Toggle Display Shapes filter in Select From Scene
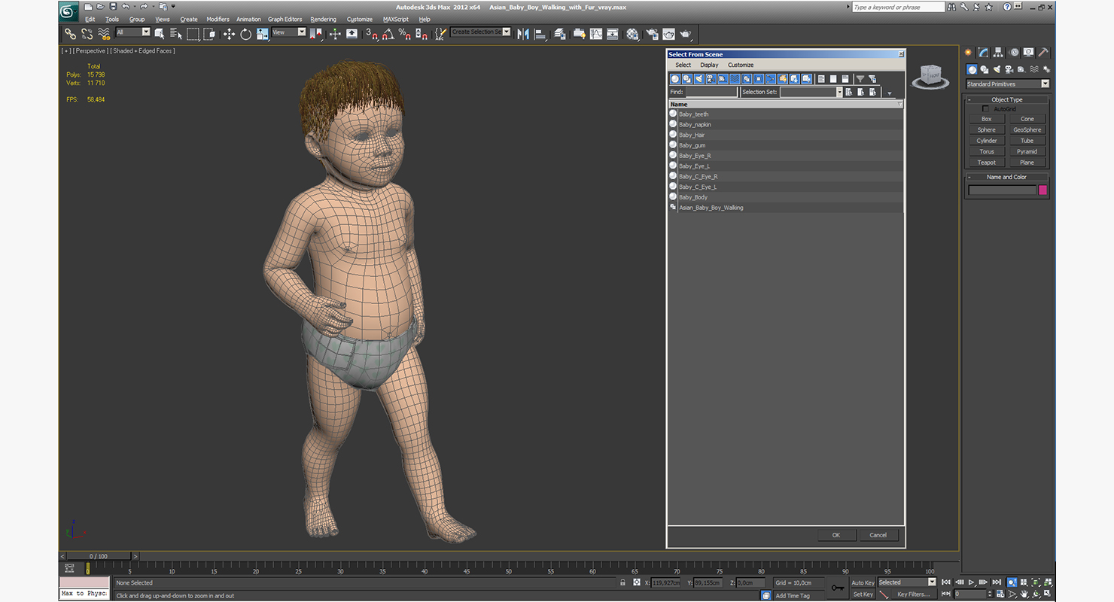Viewport: 1114px width, 602px height. (687, 79)
